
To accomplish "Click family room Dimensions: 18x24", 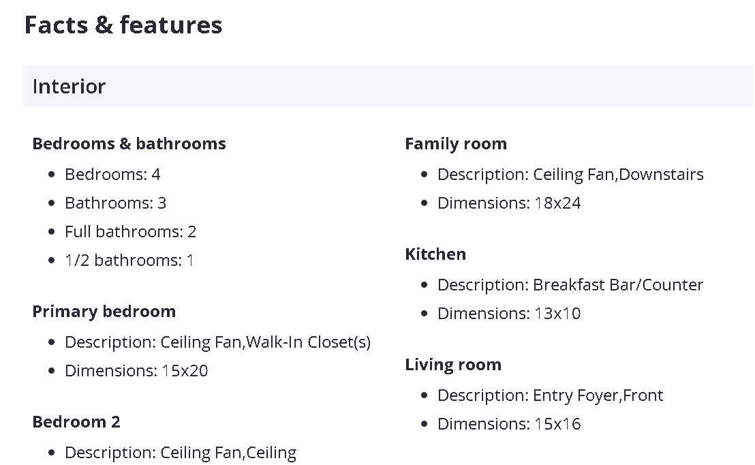I will click(x=509, y=203).
